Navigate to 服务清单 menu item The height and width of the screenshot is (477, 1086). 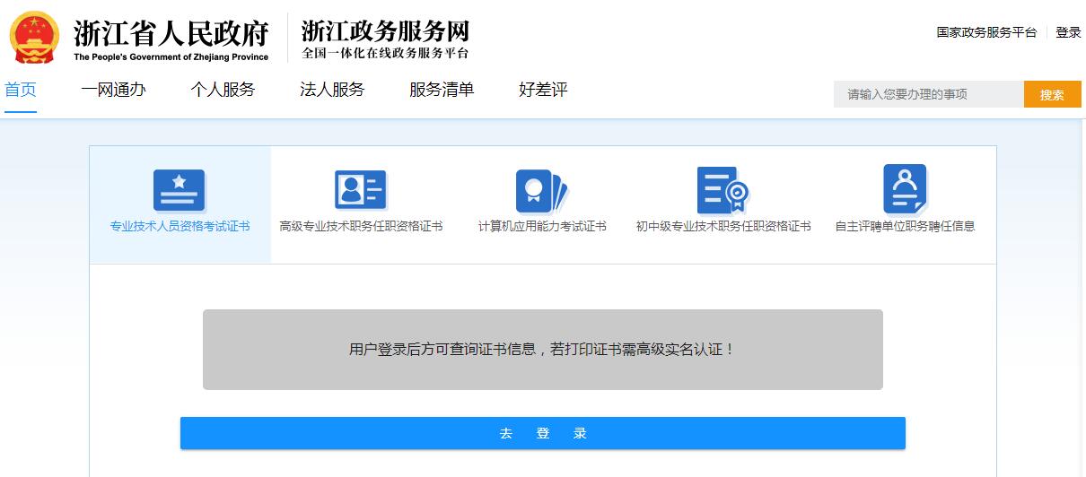click(442, 90)
